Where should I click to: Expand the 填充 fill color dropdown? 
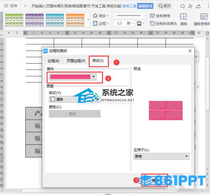(x=94, y=77)
